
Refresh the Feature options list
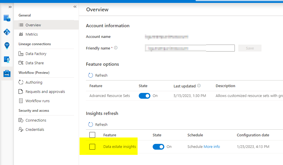[98, 75]
